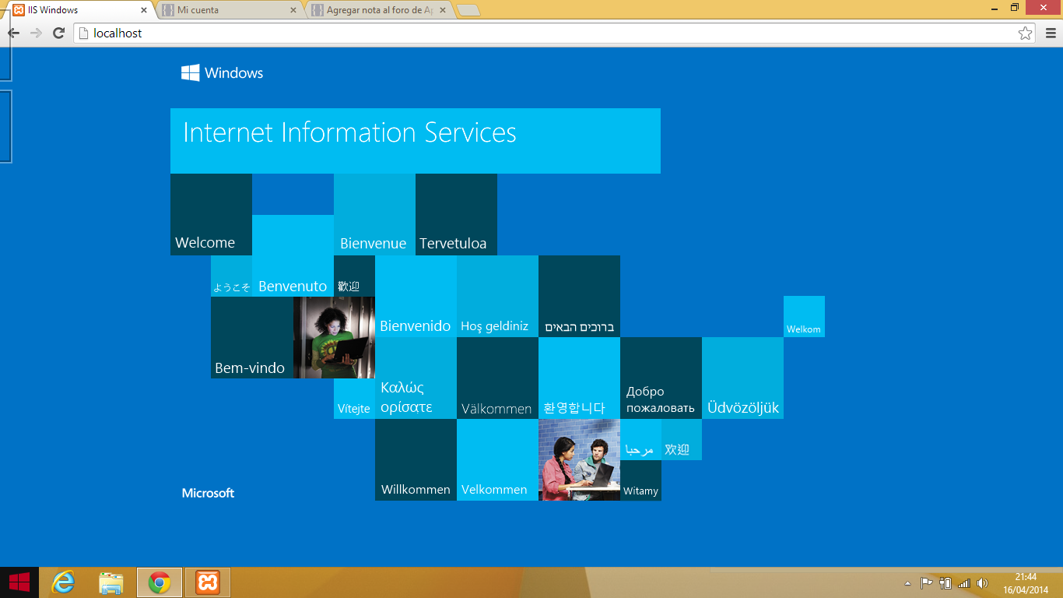Image resolution: width=1063 pixels, height=598 pixels.
Task: Click the browser forward arrow
Action: (x=36, y=33)
